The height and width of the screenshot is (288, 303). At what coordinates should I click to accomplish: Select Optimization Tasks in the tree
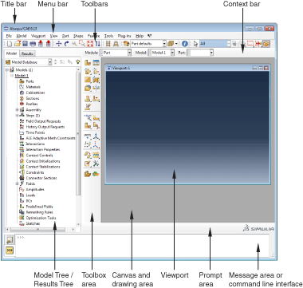pyautogui.click(x=41, y=218)
